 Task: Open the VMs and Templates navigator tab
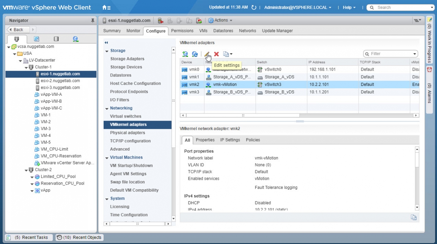(x=36, y=39)
